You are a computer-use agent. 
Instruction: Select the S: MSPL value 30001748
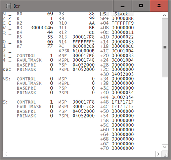84,107
